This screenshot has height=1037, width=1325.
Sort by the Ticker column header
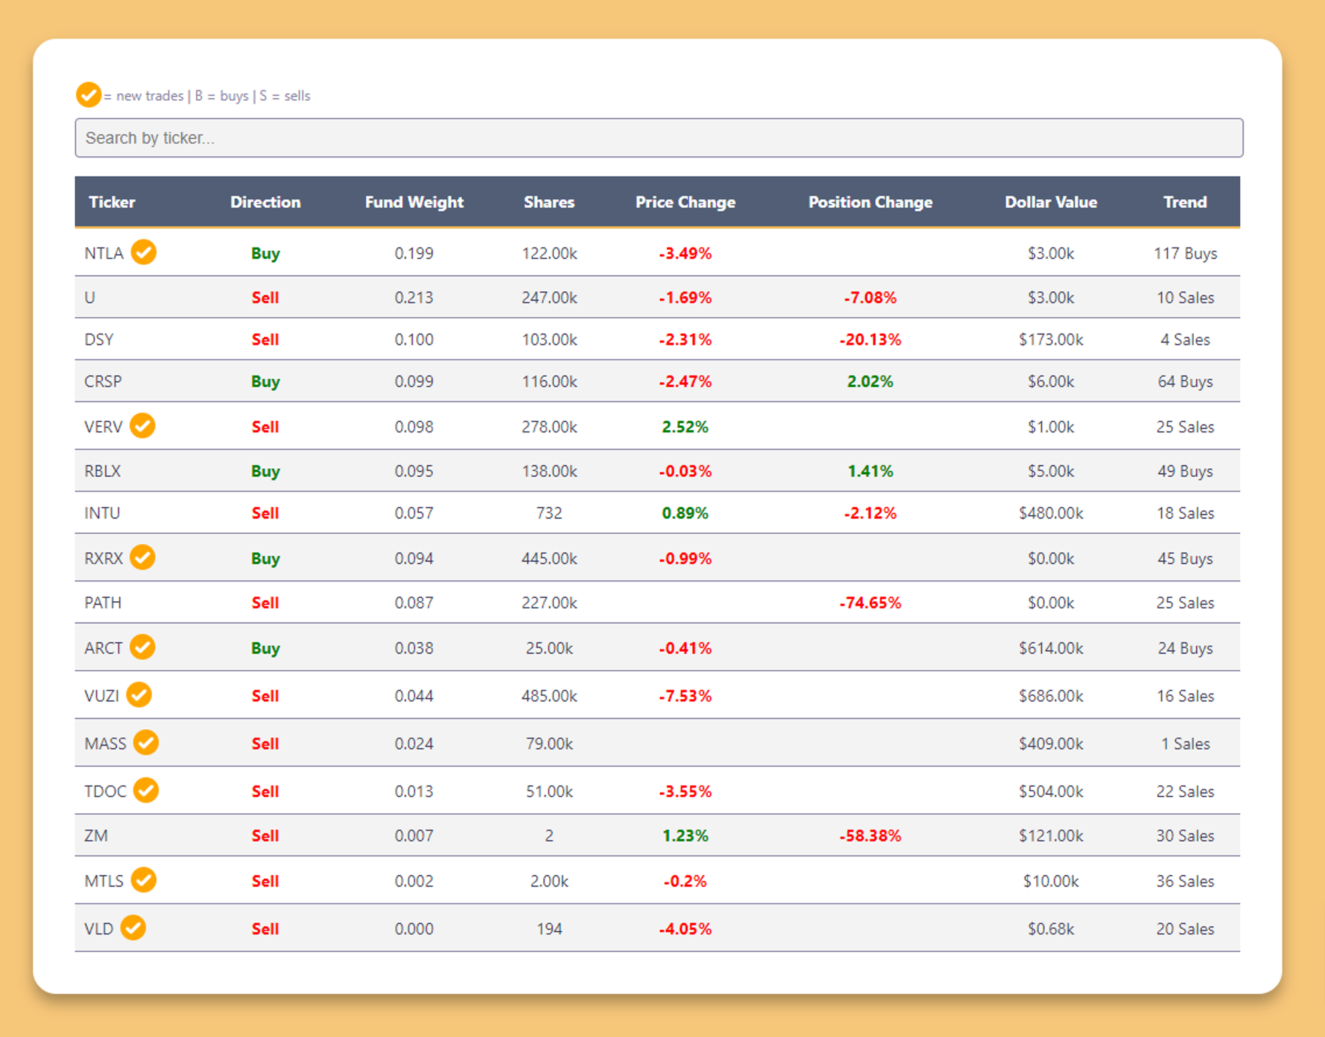[112, 202]
